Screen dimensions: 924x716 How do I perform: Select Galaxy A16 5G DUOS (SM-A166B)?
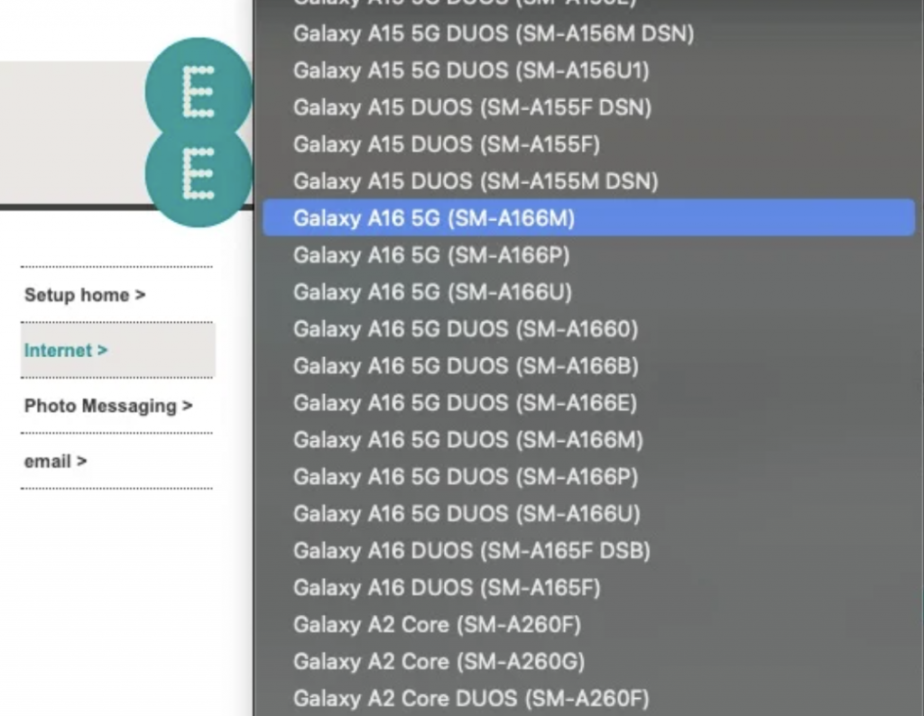[465, 366]
